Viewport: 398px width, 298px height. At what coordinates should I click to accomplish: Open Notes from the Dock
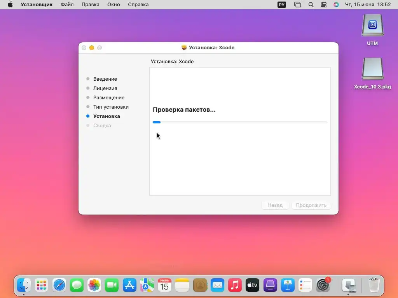point(182,285)
